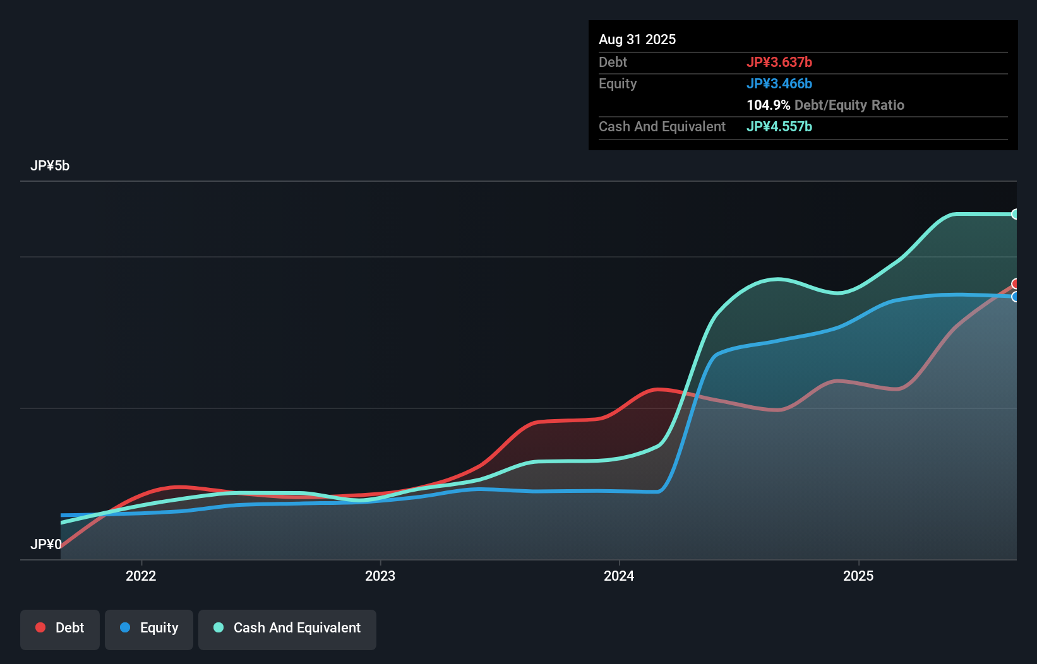Toggle the Equity series via its legend button
1037x664 pixels.
(148, 629)
